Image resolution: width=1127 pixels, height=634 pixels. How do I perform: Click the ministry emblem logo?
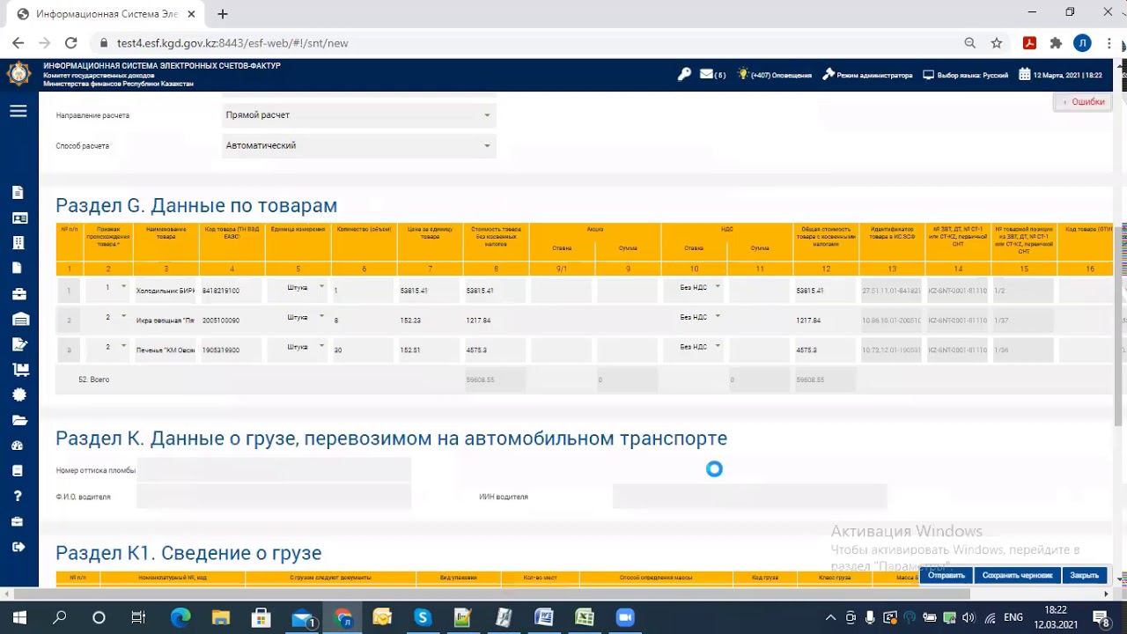pyautogui.click(x=18, y=74)
